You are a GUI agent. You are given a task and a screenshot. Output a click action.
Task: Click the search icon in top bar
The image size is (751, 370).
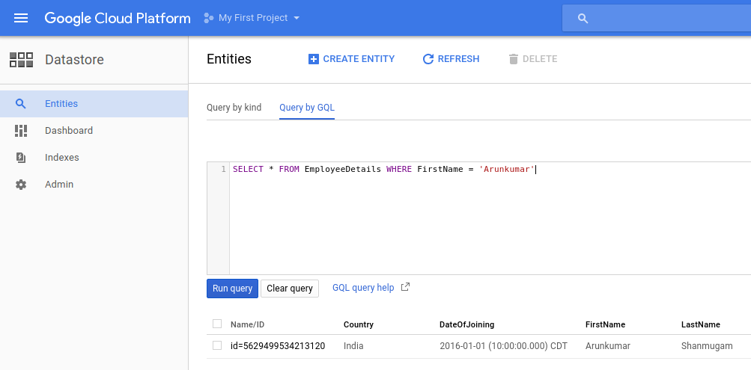pos(583,19)
